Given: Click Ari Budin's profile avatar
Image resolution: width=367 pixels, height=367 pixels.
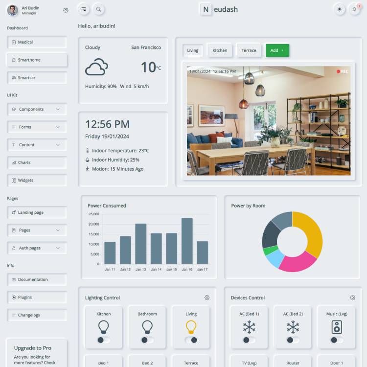Looking at the screenshot, I should pyautogui.click(x=13, y=10).
